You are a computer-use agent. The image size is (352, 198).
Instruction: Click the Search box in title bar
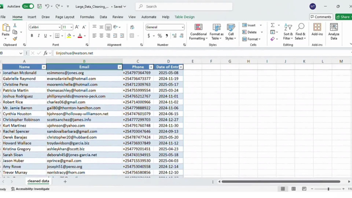click(x=184, y=6)
